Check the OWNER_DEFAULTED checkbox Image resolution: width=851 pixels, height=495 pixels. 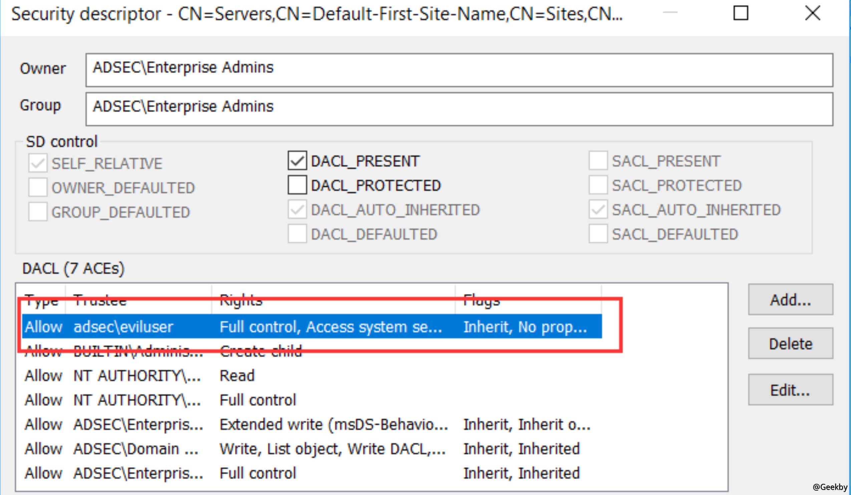[x=37, y=187]
